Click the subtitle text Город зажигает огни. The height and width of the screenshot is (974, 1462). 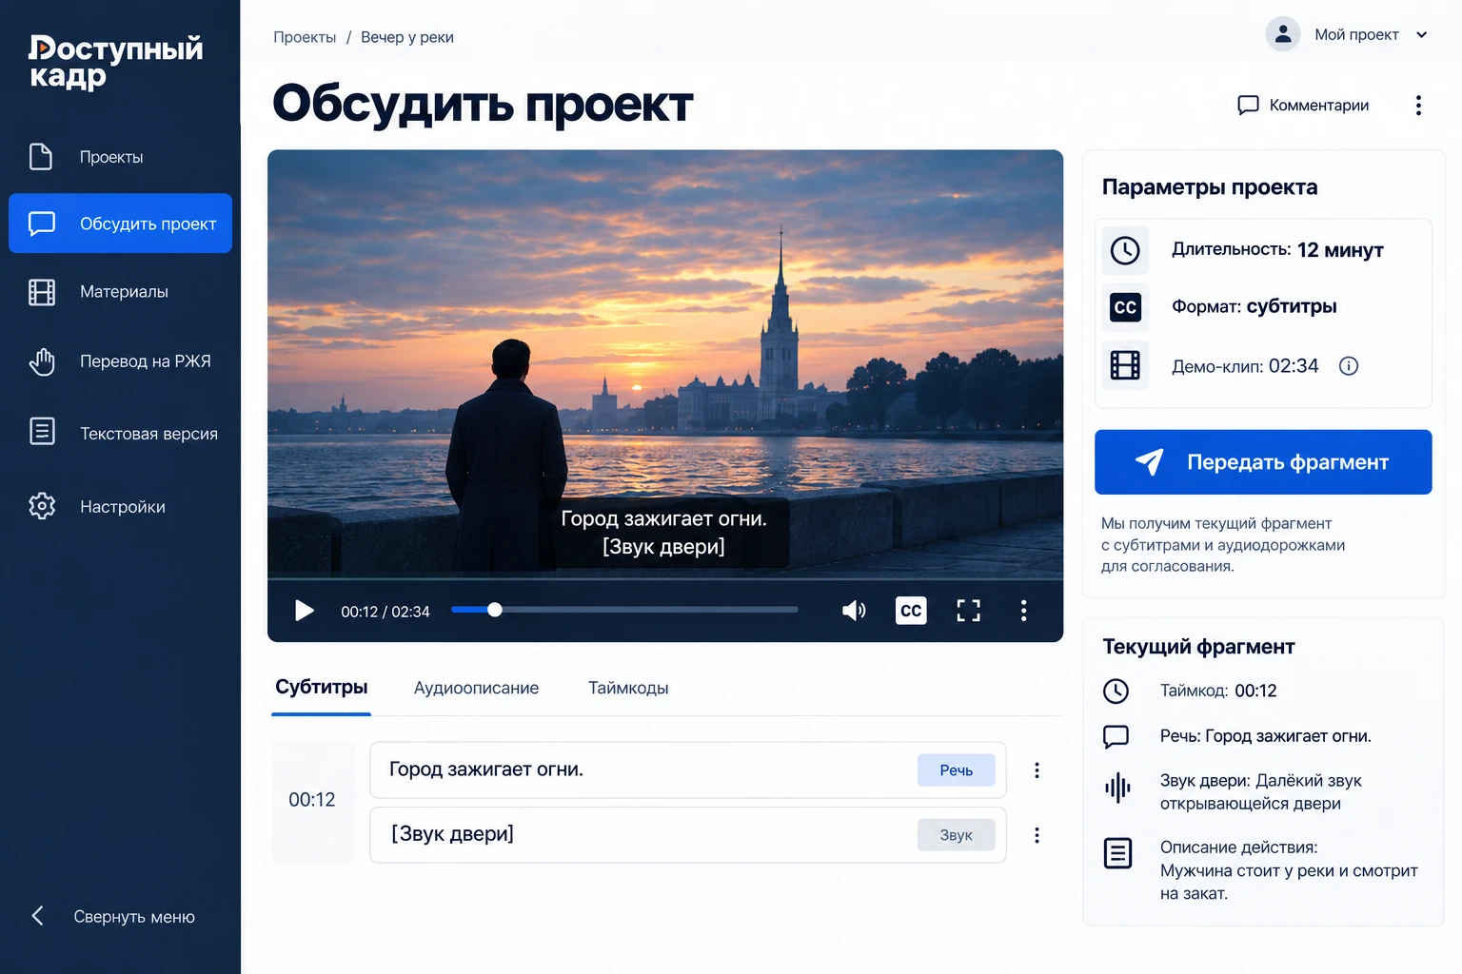[x=486, y=769]
